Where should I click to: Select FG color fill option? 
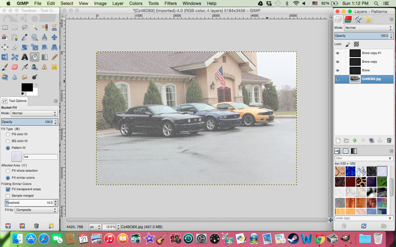8,134
